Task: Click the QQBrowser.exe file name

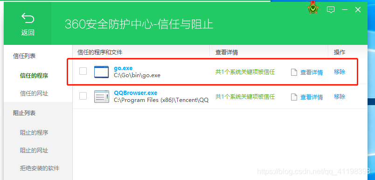Action: point(136,93)
